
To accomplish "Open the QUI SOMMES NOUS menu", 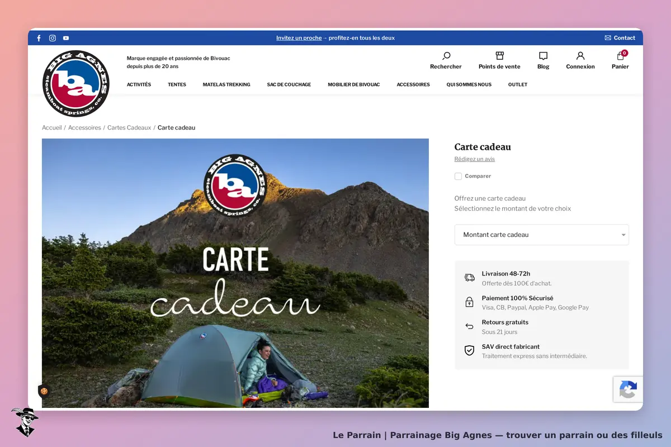I will (x=469, y=84).
